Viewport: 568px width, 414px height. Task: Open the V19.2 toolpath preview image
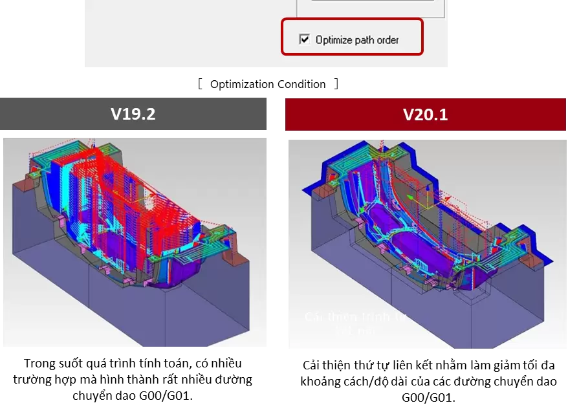pos(135,242)
